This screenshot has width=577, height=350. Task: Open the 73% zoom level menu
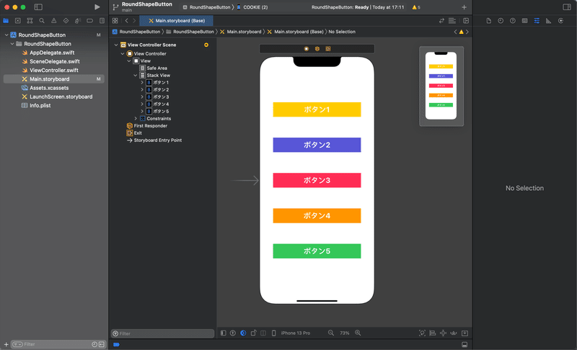pyautogui.click(x=345, y=333)
